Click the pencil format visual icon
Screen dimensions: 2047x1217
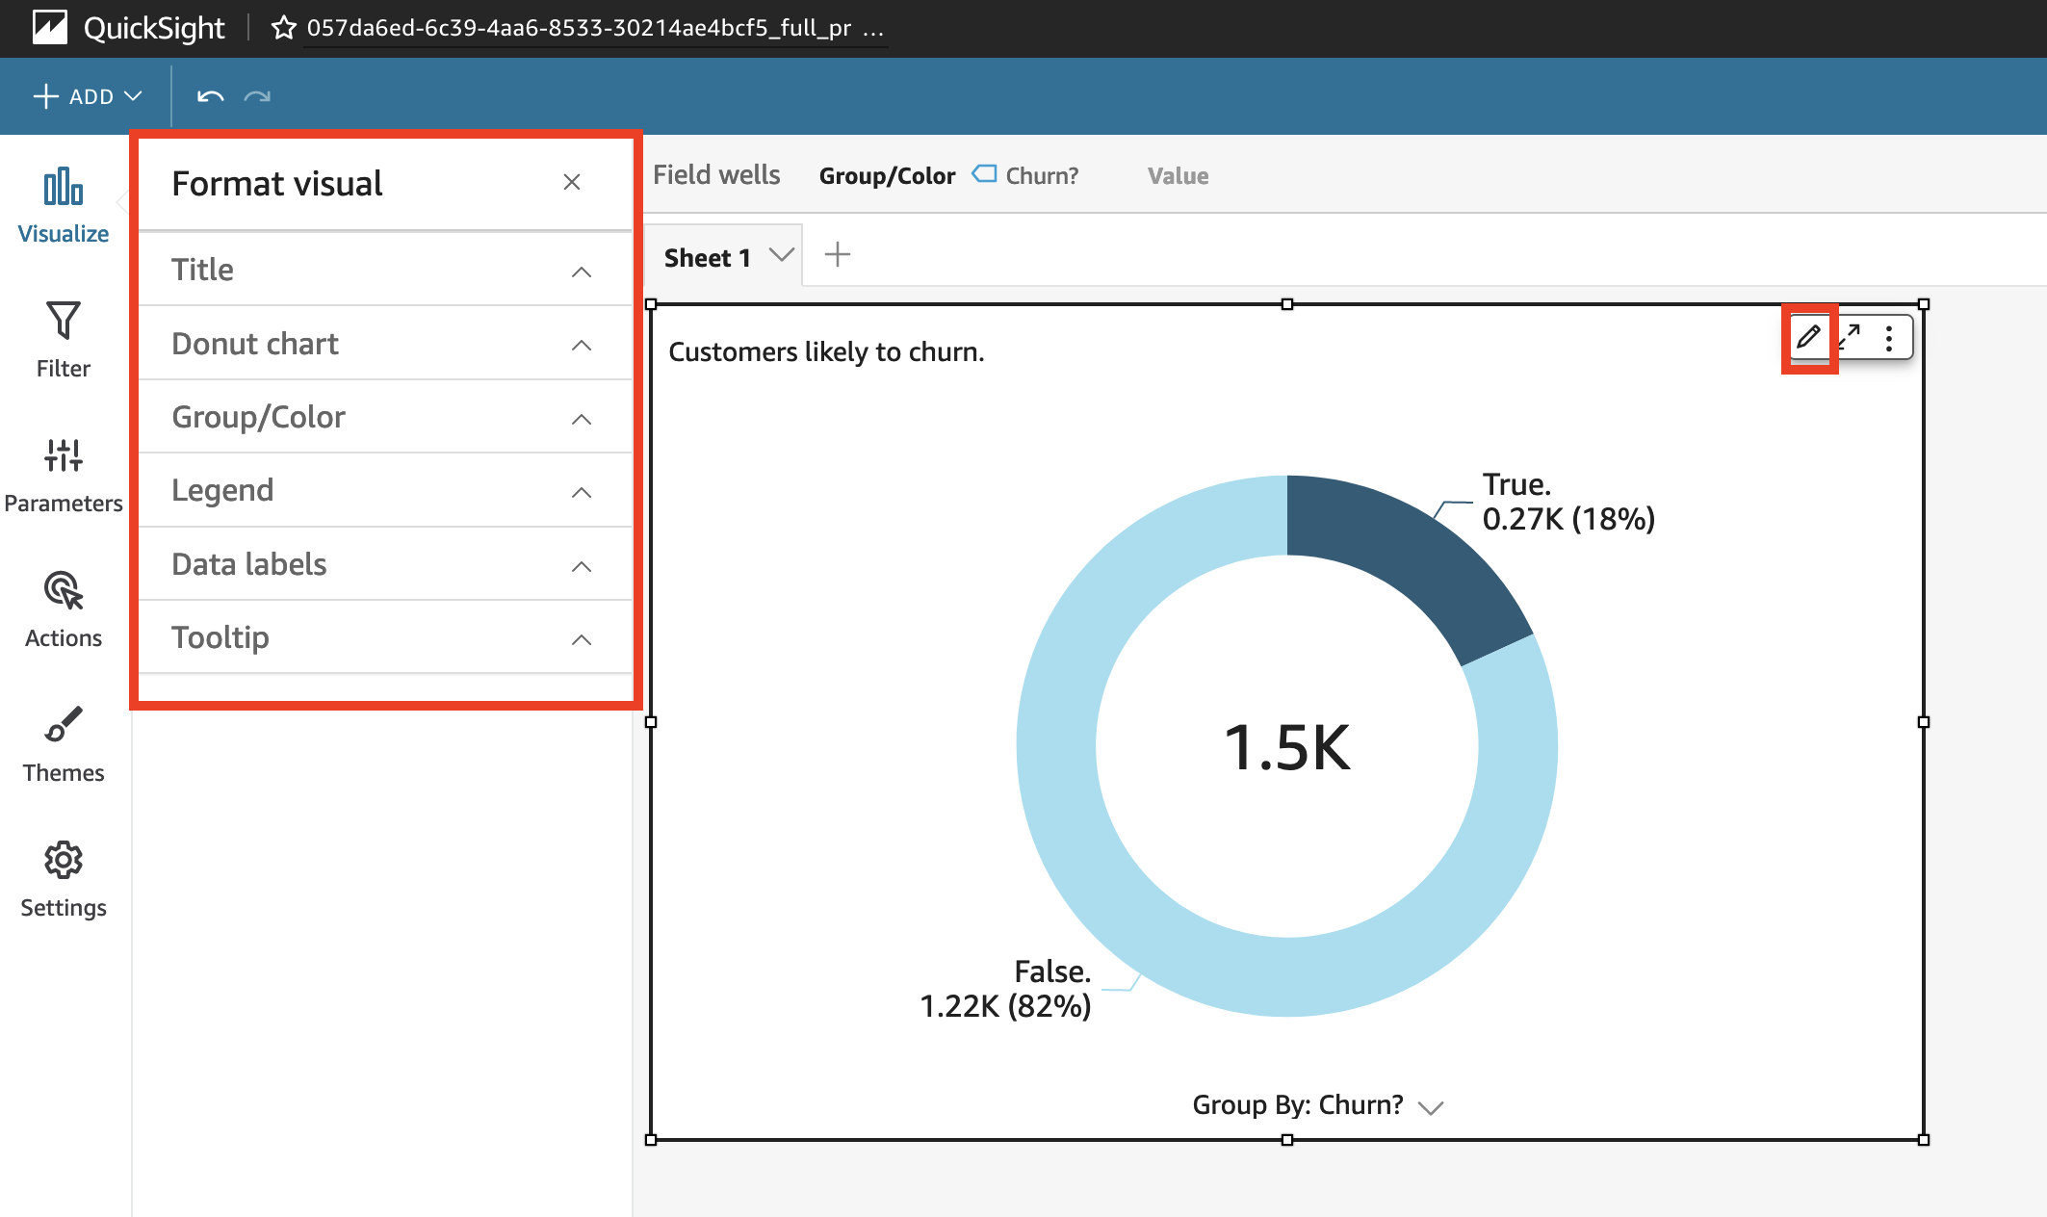point(1808,338)
